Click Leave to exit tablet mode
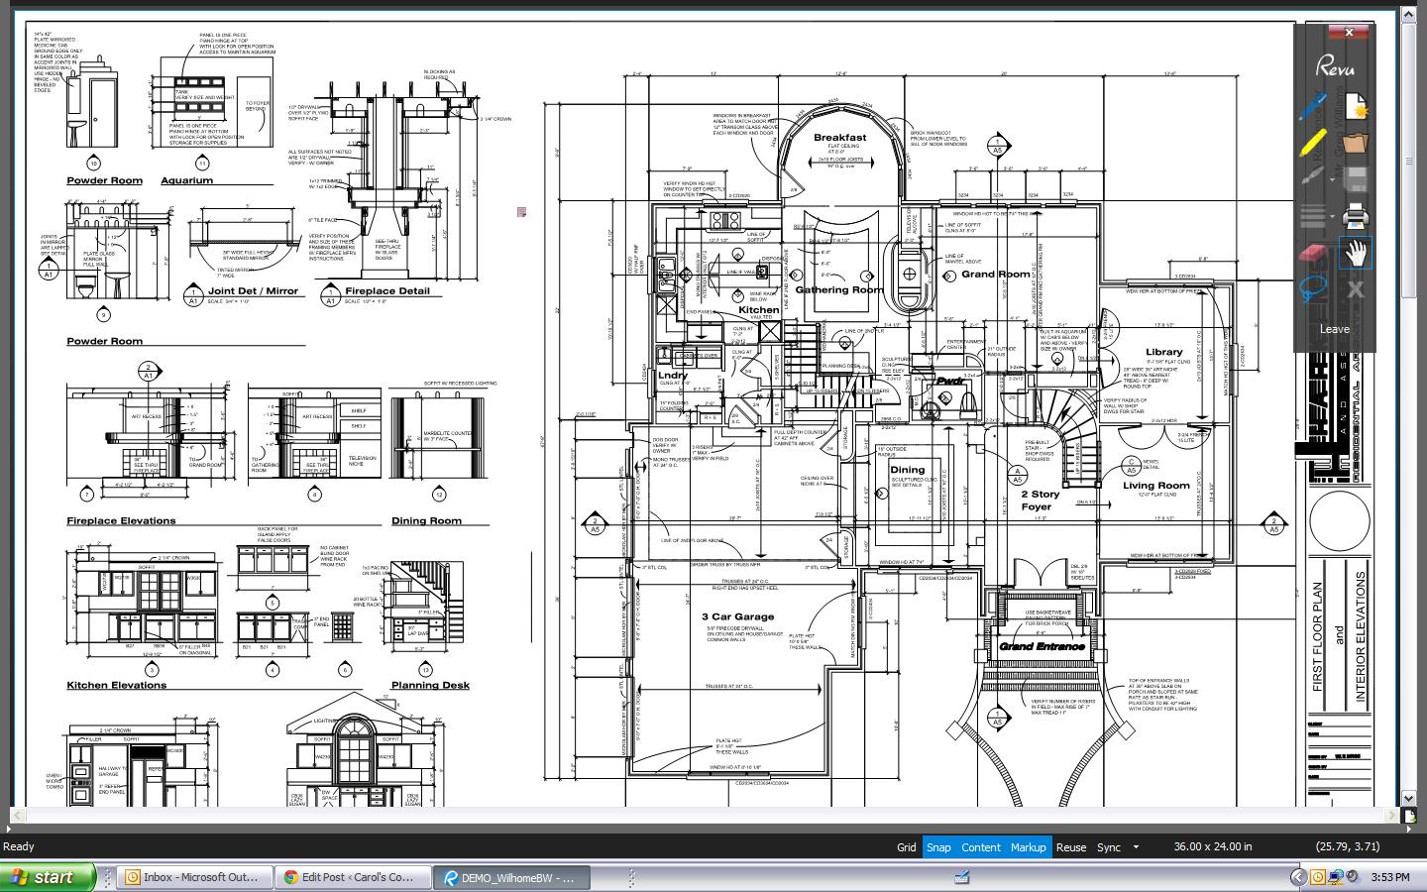 coord(1334,329)
